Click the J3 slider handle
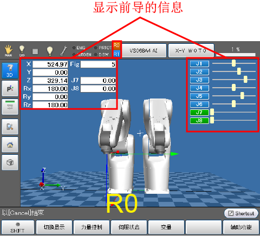The width and height of the screenshot is (260, 236). pyautogui.click(x=245, y=80)
